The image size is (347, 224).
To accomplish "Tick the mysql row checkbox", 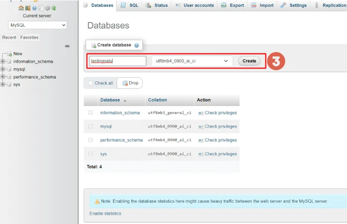I will tap(91, 126).
